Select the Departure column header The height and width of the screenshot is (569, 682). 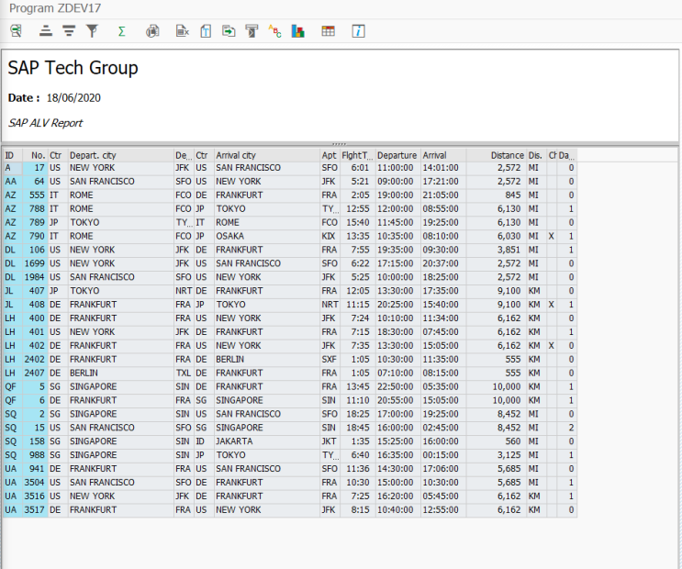tap(397, 155)
